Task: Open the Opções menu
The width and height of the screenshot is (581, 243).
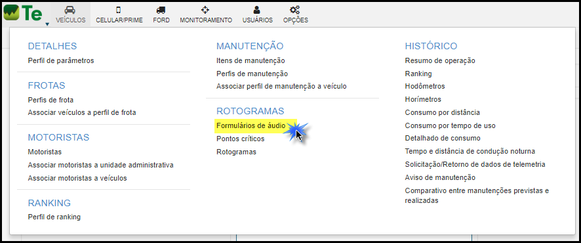Action: 295,20
